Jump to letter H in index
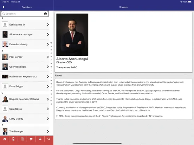The height and width of the screenshot is (145, 194). [x=51, y=67]
